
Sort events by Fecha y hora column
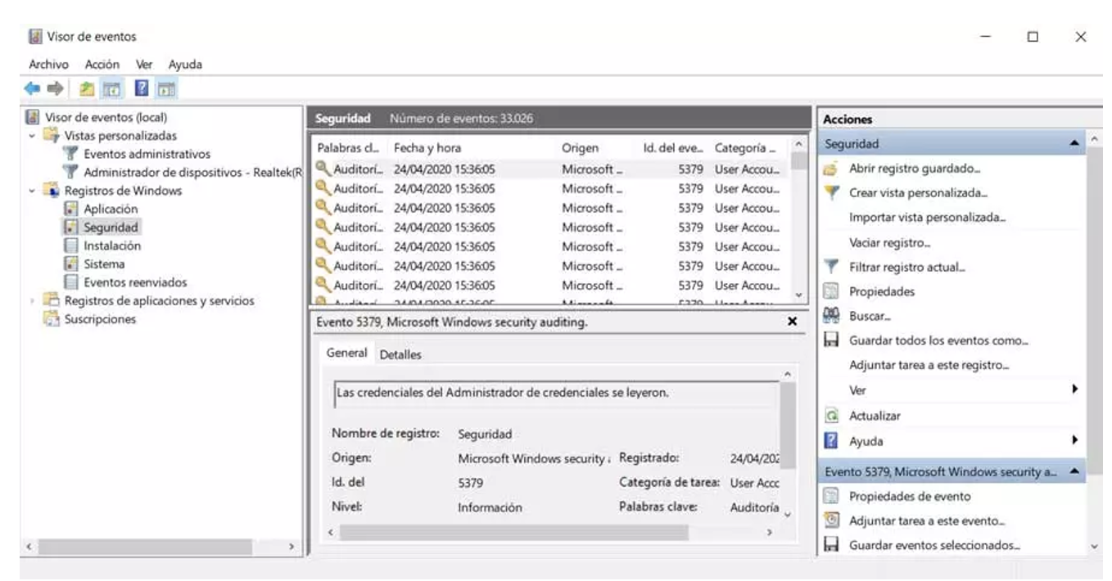click(427, 148)
